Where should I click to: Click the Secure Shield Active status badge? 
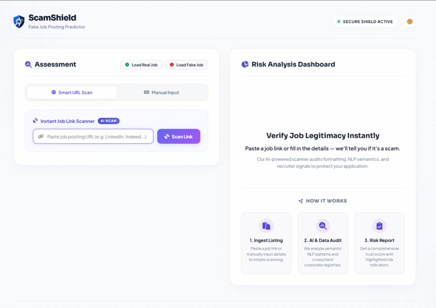pos(365,22)
